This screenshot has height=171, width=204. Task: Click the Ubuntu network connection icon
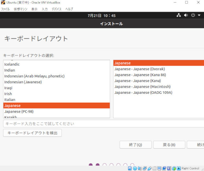click(179, 15)
